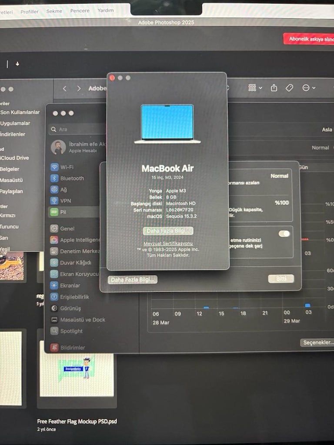Open Sekme menu in menu bar
Screen dimensions: 334x445
coord(54,11)
